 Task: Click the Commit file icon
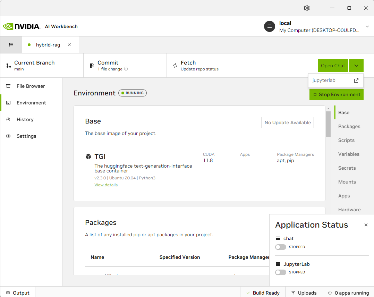tap(92, 66)
